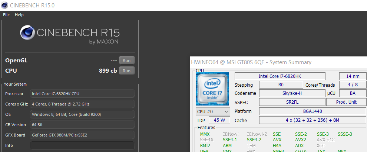
Task: Click the HWiNFO64 System Summary title bar
Action: [278, 62]
